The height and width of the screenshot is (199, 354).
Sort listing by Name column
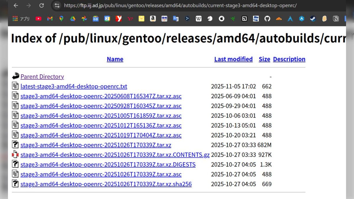[115, 59]
